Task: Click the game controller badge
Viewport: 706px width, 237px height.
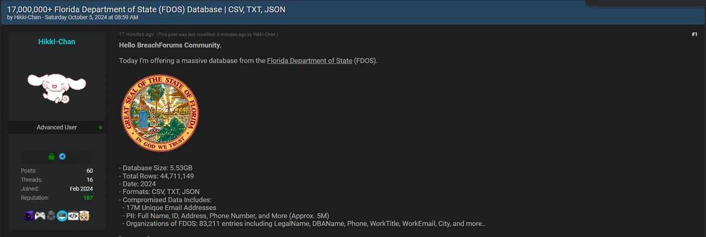Action: [40, 216]
